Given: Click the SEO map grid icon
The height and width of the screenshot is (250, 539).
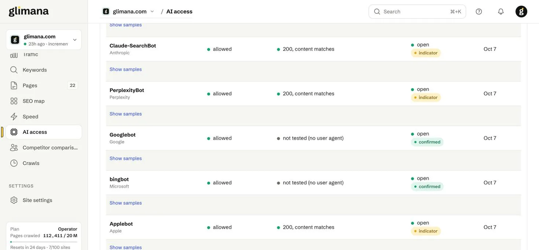Looking at the screenshot, I should tap(14, 101).
